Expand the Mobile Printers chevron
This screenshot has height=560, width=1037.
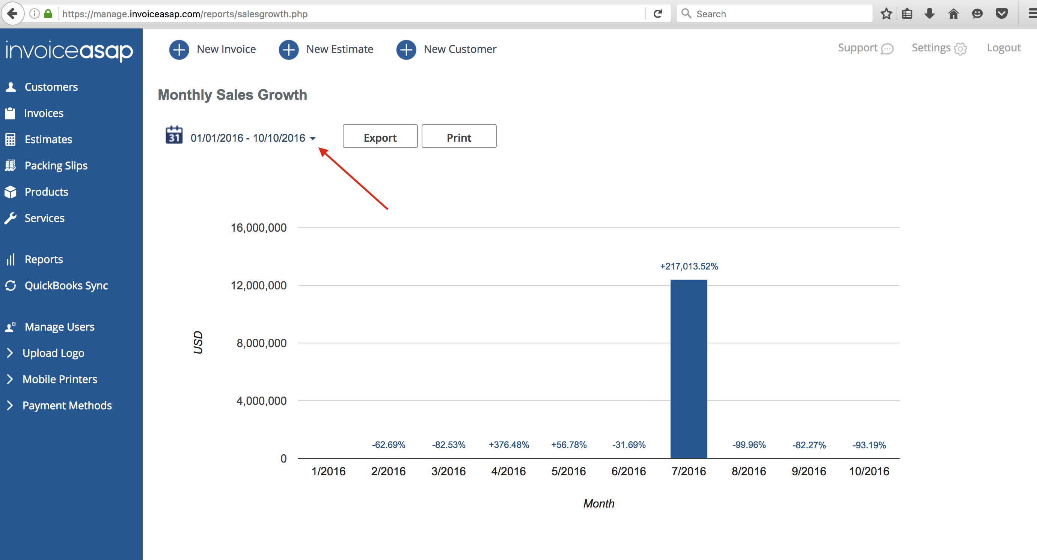click(x=10, y=379)
